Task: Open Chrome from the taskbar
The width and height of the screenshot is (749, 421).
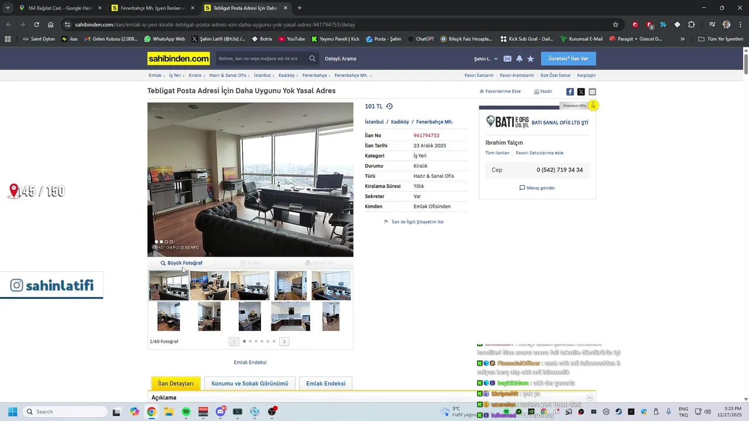Action: pyautogui.click(x=152, y=412)
